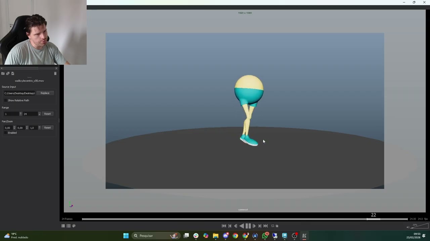Click the 24 frames label
The height and width of the screenshot is (241, 430).
tap(67, 219)
